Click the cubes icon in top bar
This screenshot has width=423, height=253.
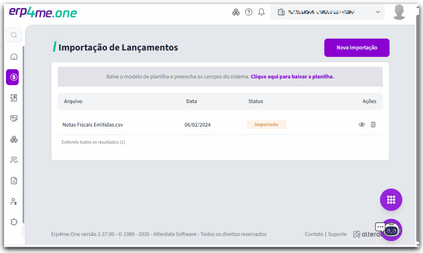[x=236, y=12]
